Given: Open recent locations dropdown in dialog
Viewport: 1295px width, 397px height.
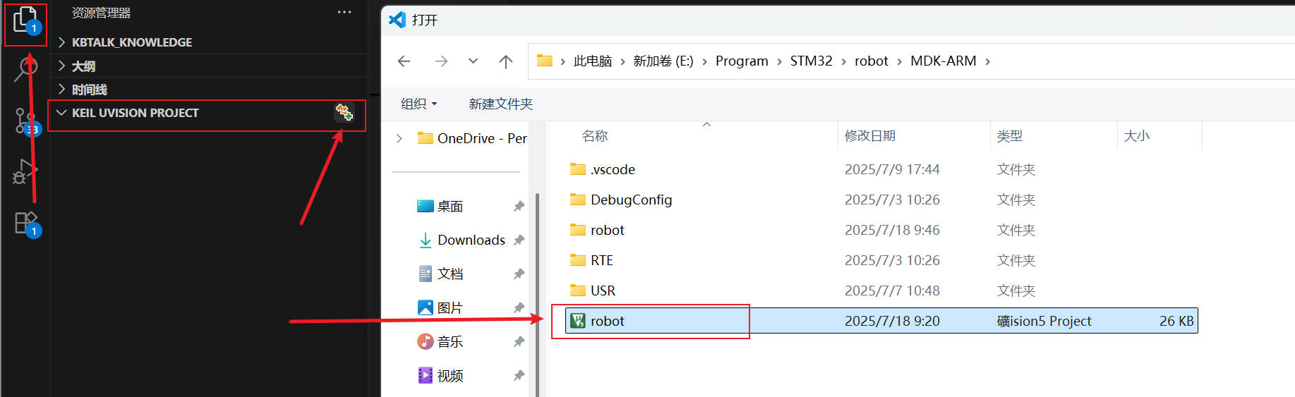Looking at the screenshot, I should pos(473,61).
